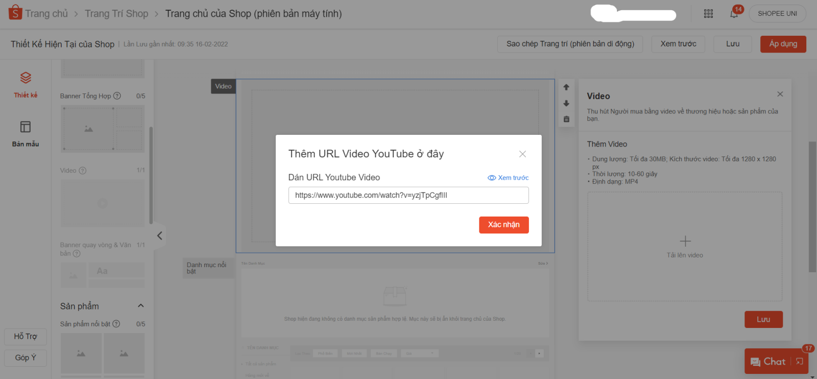
Task: Close the YouTube URL dialog
Action: 522,154
